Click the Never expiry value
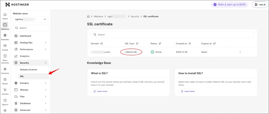The width and height of the screenshot is (269, 114). [x=204, y=52]
